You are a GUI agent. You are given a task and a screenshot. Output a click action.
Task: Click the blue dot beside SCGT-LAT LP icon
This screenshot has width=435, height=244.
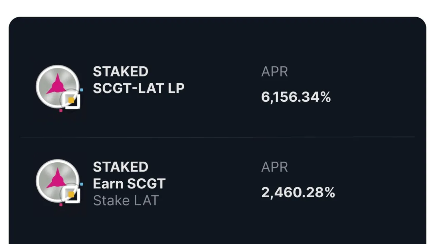[x=82, y=90]
